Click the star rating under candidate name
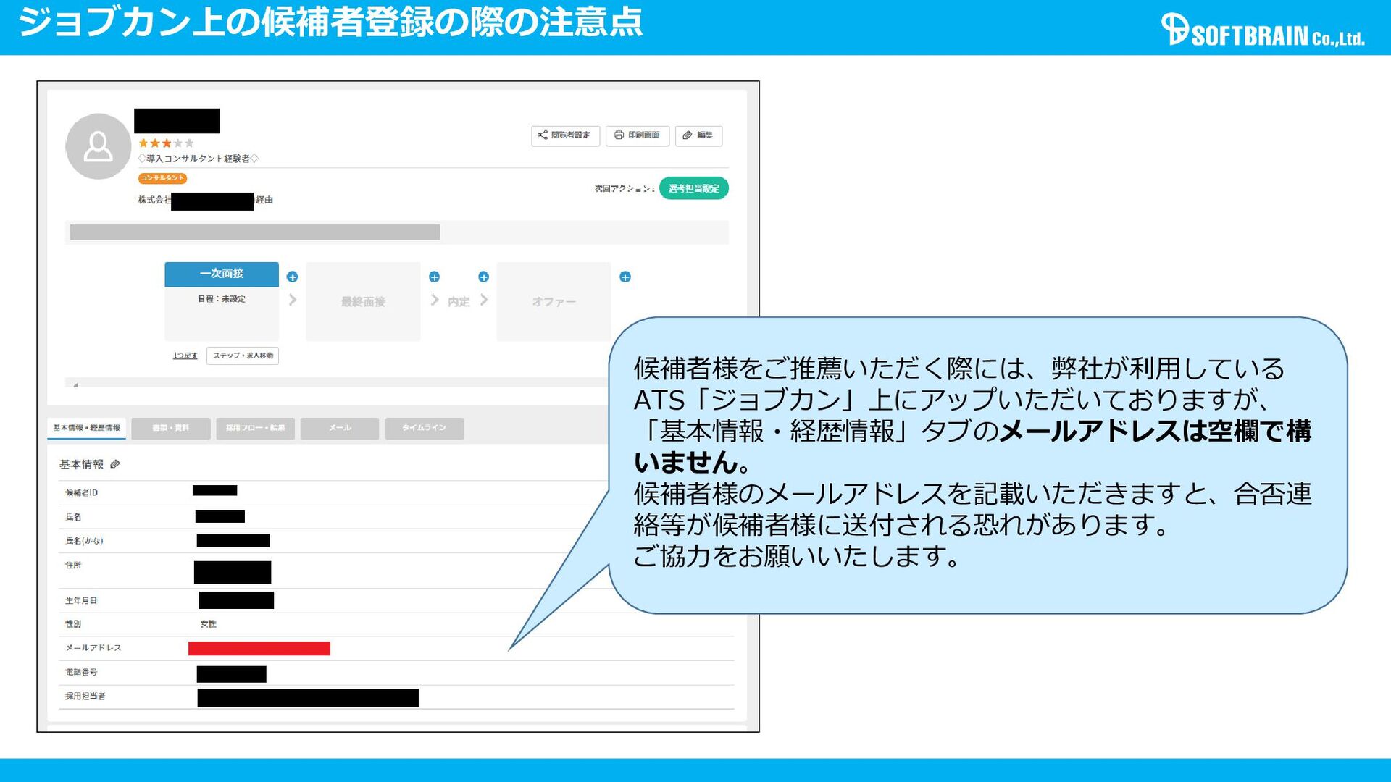This screenshot has height=782, width=1391. 166,143
